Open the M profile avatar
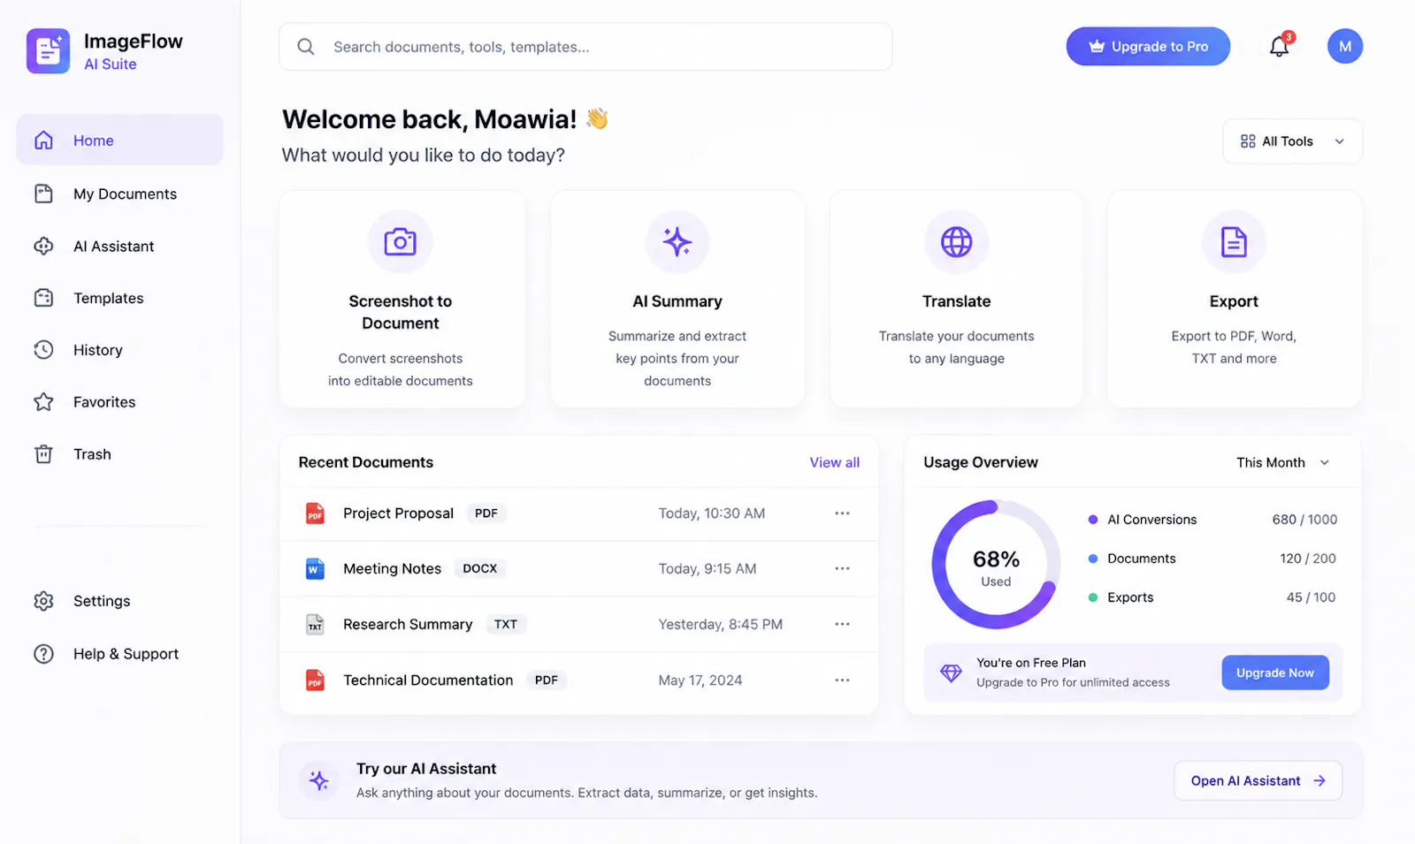Screen dimensions: 1415x844 coord(1344,47)
